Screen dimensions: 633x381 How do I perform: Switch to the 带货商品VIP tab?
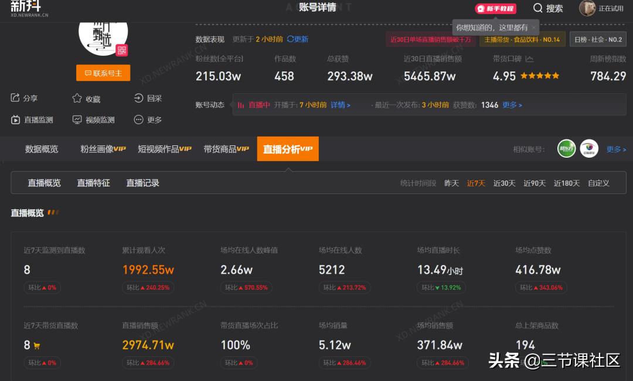227,149
